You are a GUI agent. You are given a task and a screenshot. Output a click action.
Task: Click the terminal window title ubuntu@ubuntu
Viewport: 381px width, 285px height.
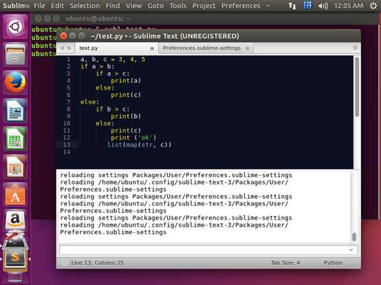[x=98, y=19]
